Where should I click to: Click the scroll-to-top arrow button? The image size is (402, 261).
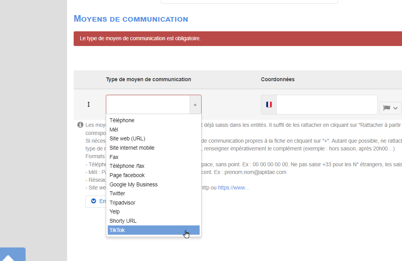tap(13, 254)
